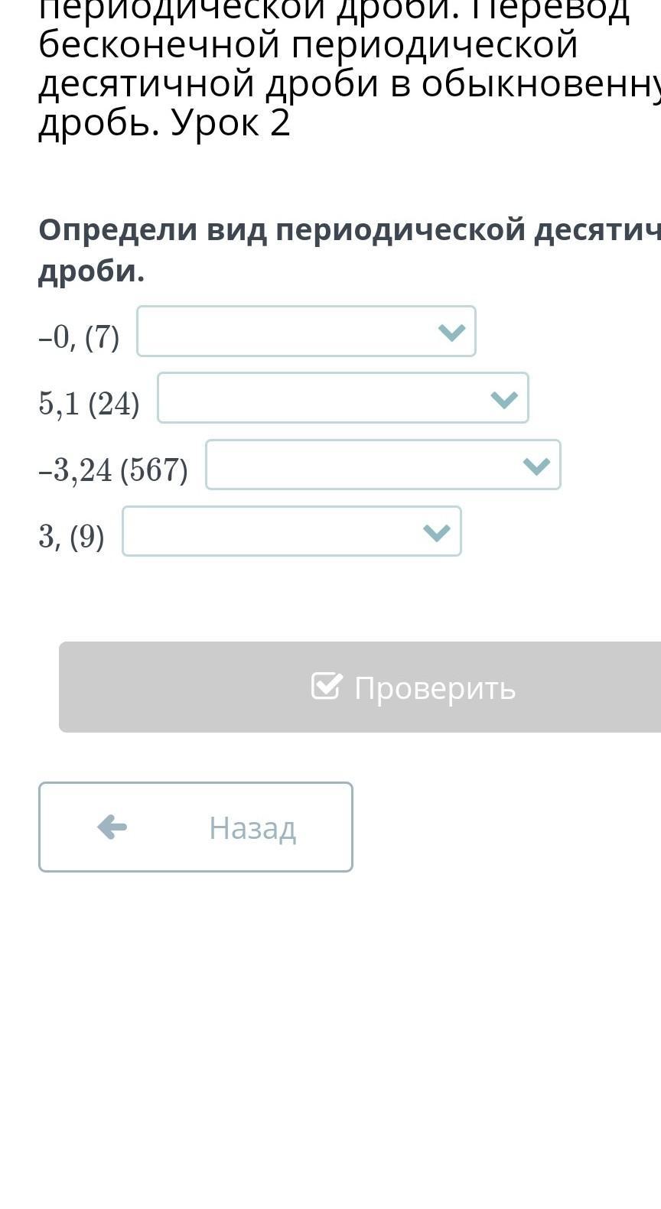
Task: Click the word "дроби." under the question
Action: (x=91, y=271)
